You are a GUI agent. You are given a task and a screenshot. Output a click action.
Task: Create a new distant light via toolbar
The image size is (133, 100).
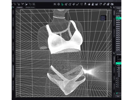[x=19, y=4]
